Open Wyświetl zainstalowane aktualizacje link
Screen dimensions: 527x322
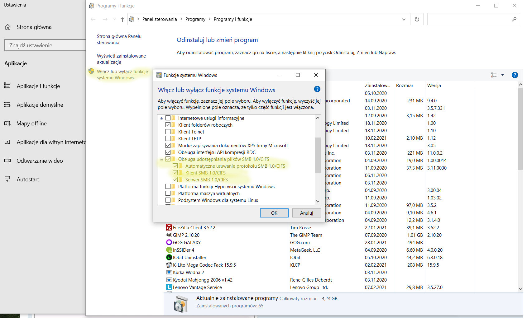[121, 59]
